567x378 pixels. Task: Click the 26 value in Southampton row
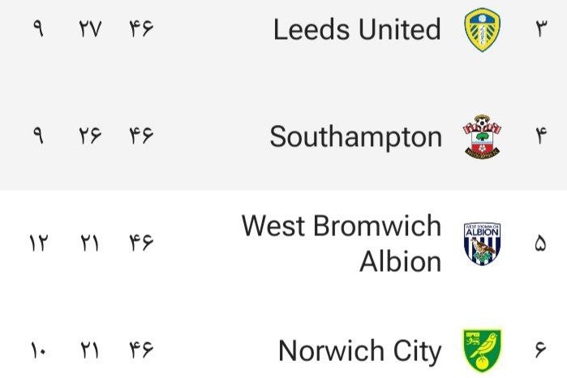point(90,136)
